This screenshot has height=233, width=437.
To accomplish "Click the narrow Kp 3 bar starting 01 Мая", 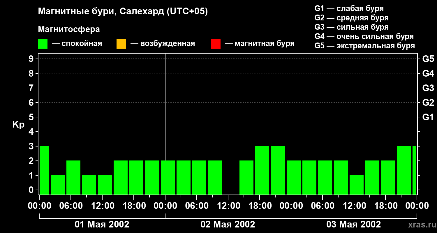I will coord(44,170).
